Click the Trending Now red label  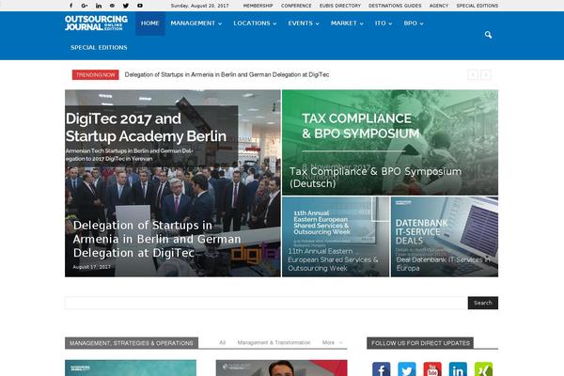point(95,75)
